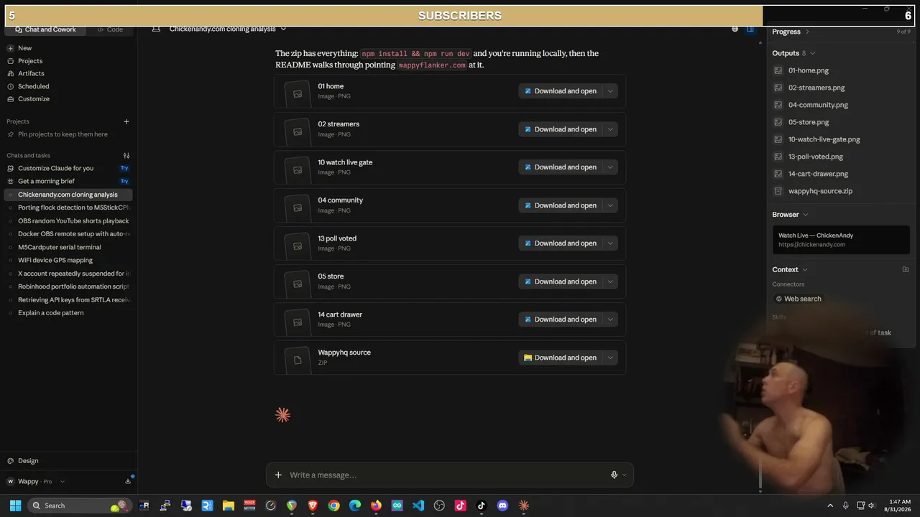Expand options arrow for 04 community download
Screen dimensions: 920x517
coord(610,205)
